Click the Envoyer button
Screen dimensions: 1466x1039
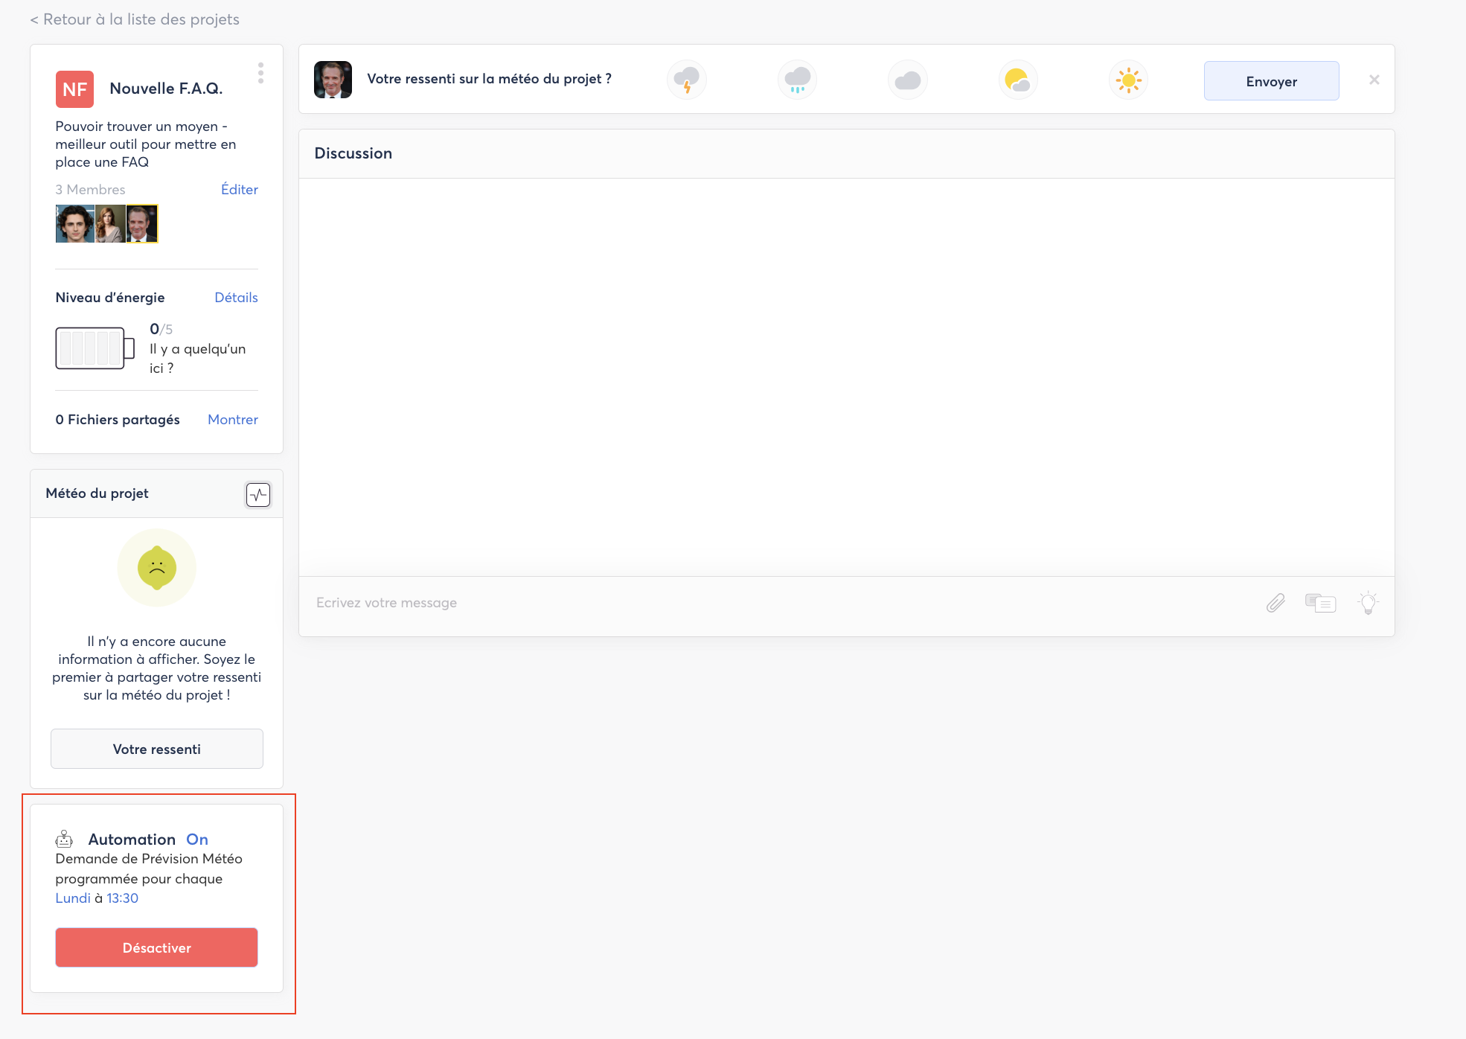click(x=1271, y=81)
